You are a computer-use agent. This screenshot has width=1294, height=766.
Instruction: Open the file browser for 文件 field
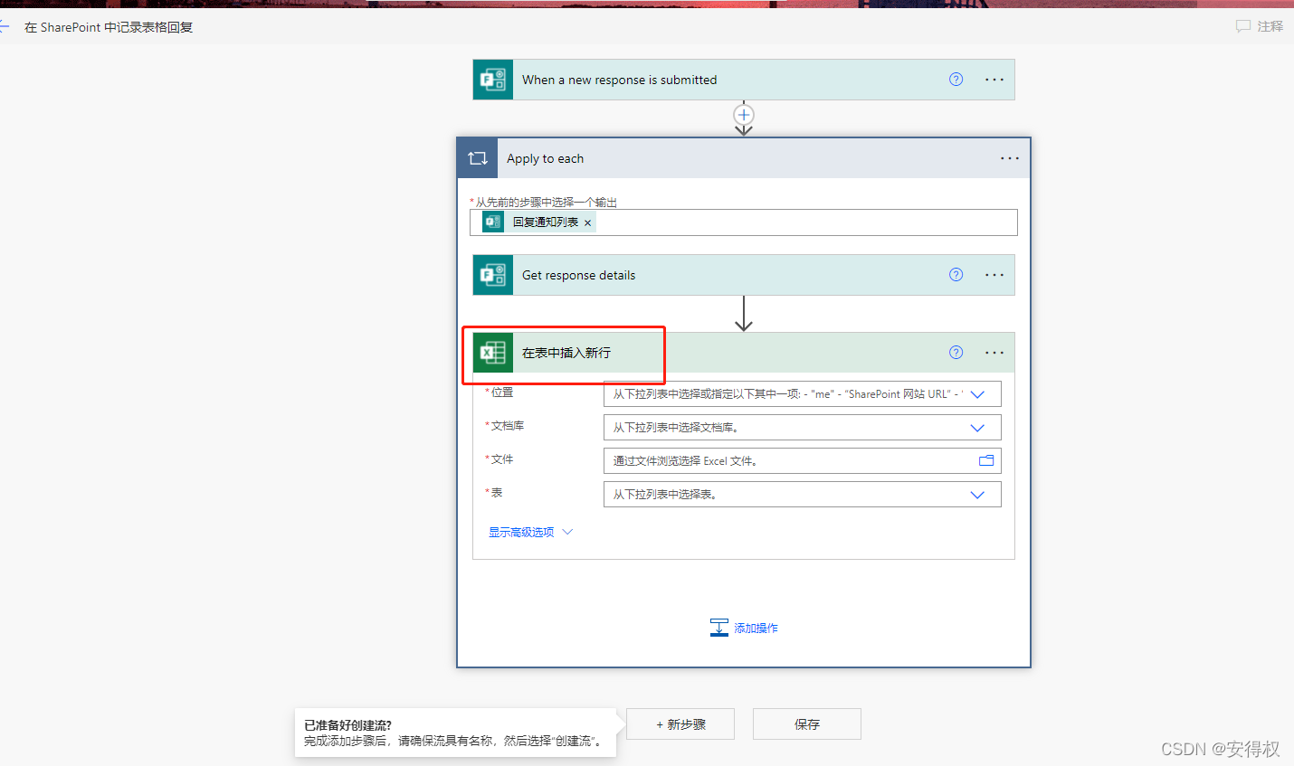pos(986,461)
